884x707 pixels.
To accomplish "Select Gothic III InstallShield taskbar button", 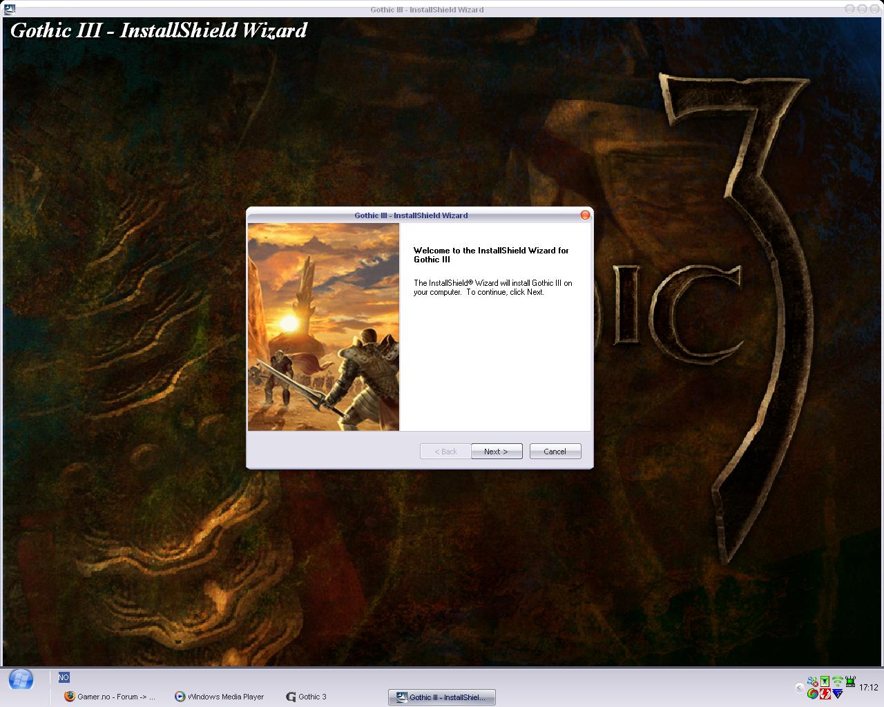I will tap(442, 697).
